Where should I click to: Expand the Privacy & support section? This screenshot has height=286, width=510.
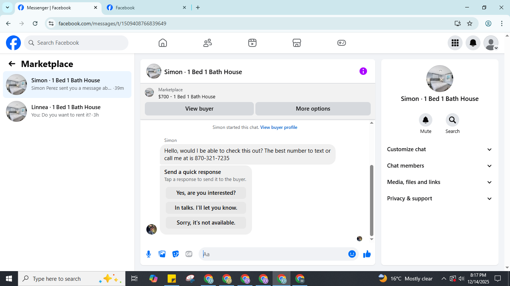click(440, 198)
